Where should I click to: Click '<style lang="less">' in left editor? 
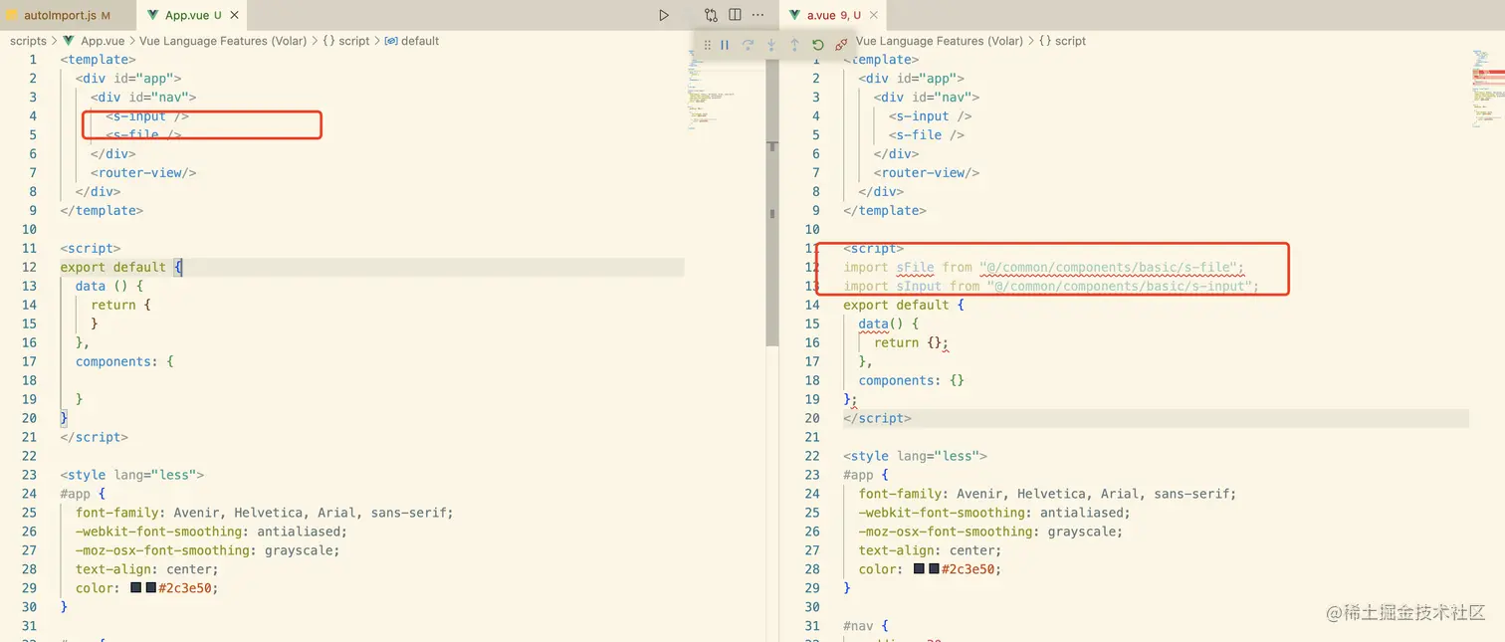click(132, 475)
